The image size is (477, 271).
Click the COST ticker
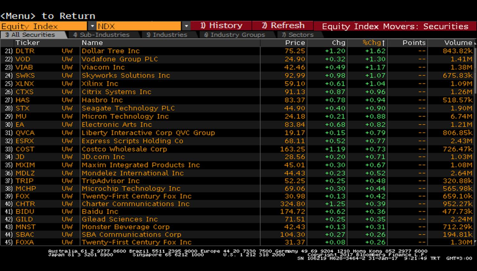click(x=25, y=149)
